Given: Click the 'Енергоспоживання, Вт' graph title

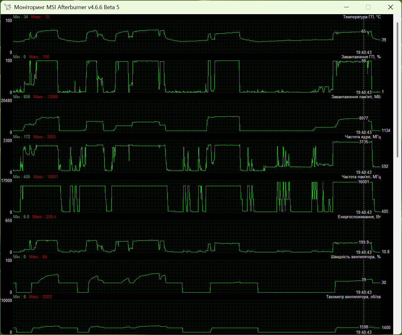Looking at the screenshot, I should coord(359,217).
